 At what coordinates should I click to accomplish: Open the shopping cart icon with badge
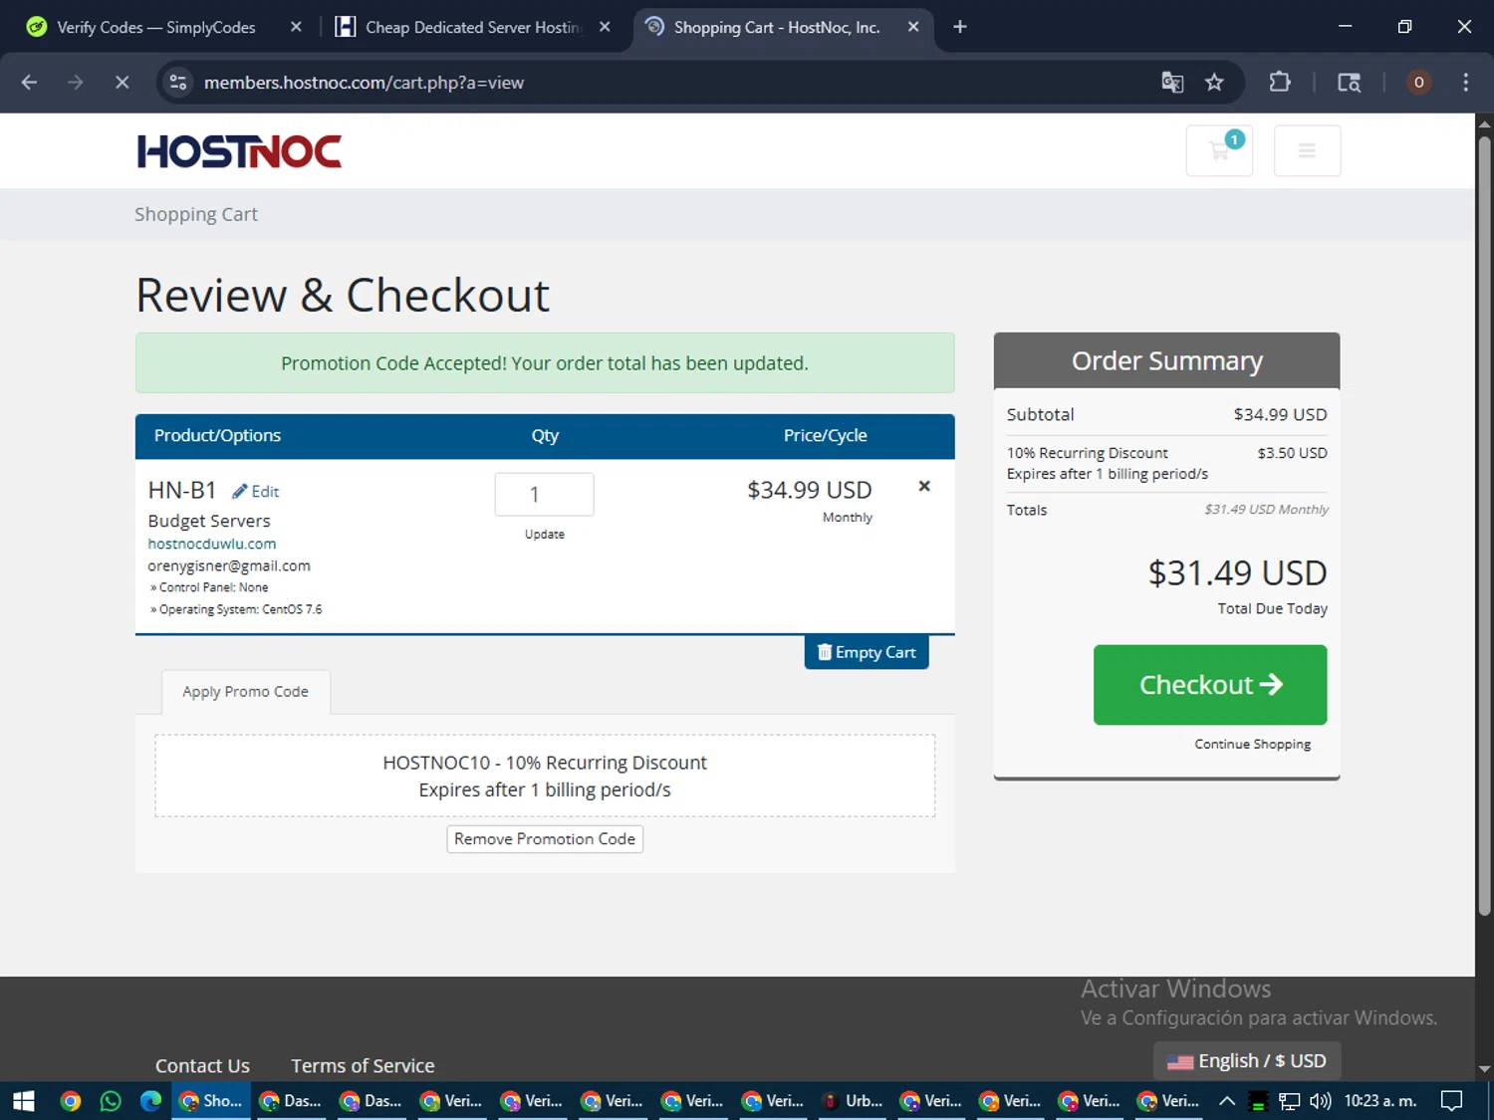point(1219,150)
